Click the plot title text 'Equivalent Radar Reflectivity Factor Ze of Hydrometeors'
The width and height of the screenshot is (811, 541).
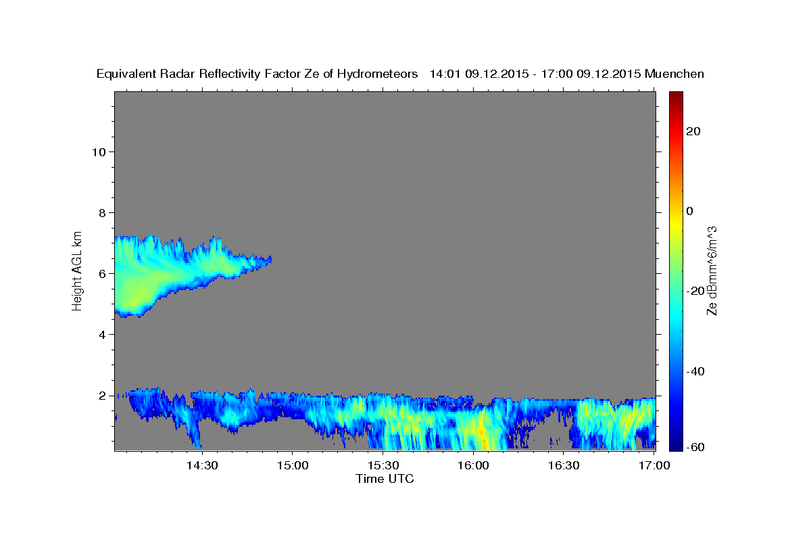point(257,74)
